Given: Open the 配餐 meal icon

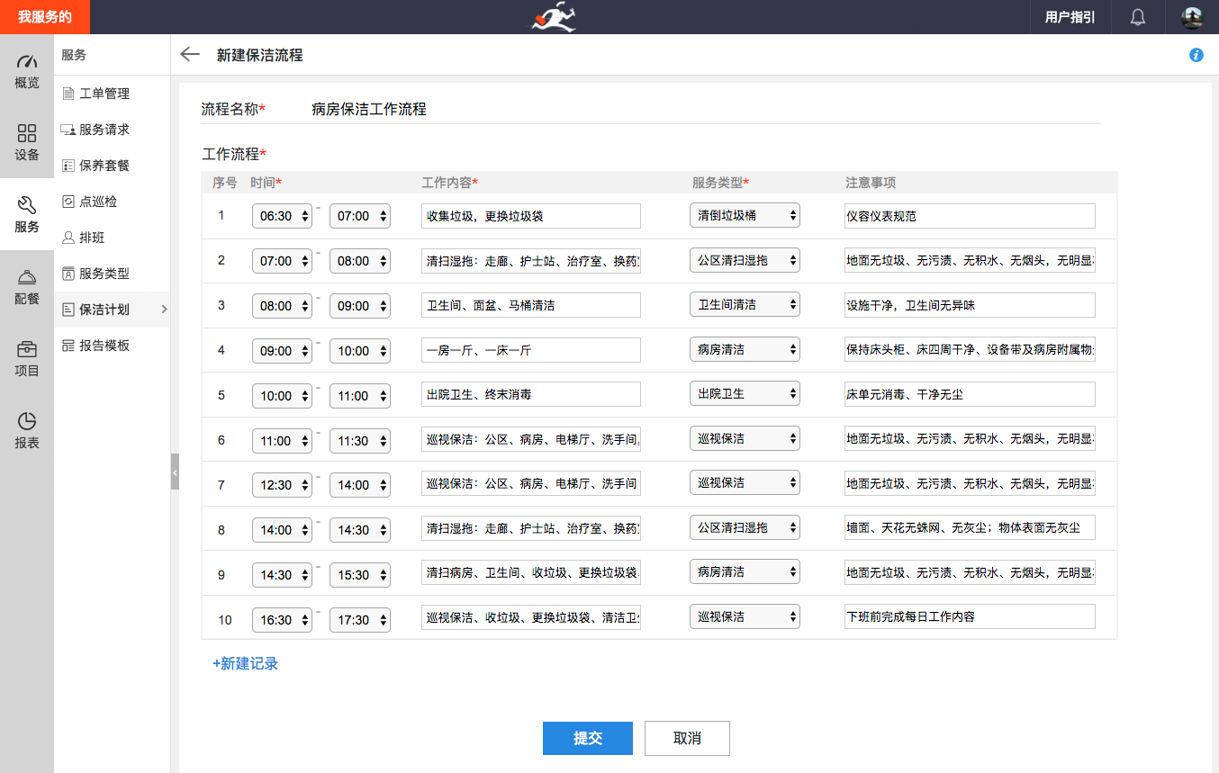Looking at the screenshot, I should [x=27, y=277].
